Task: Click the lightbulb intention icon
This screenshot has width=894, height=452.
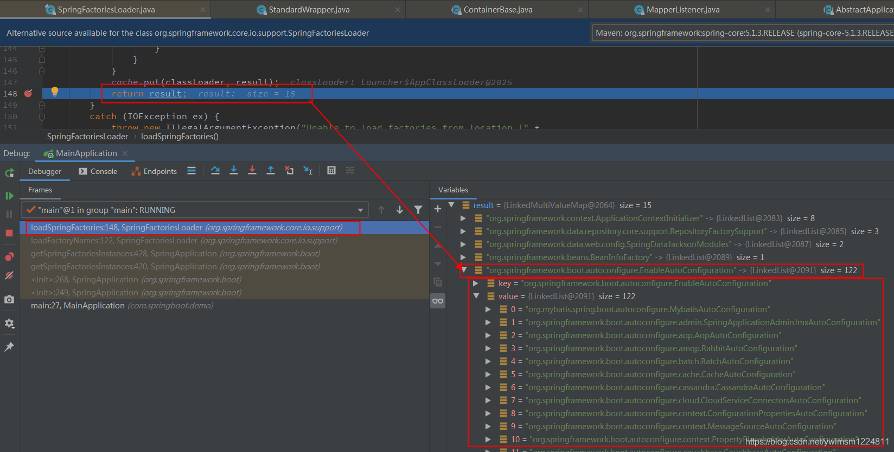Action: click(x=55, y=92)
